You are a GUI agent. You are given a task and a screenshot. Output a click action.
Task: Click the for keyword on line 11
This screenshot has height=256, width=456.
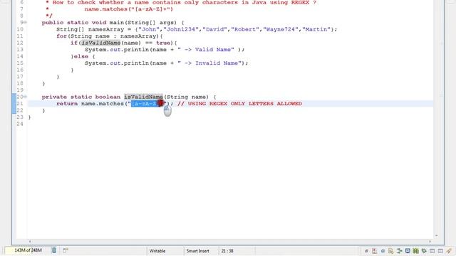click(62, 36)
